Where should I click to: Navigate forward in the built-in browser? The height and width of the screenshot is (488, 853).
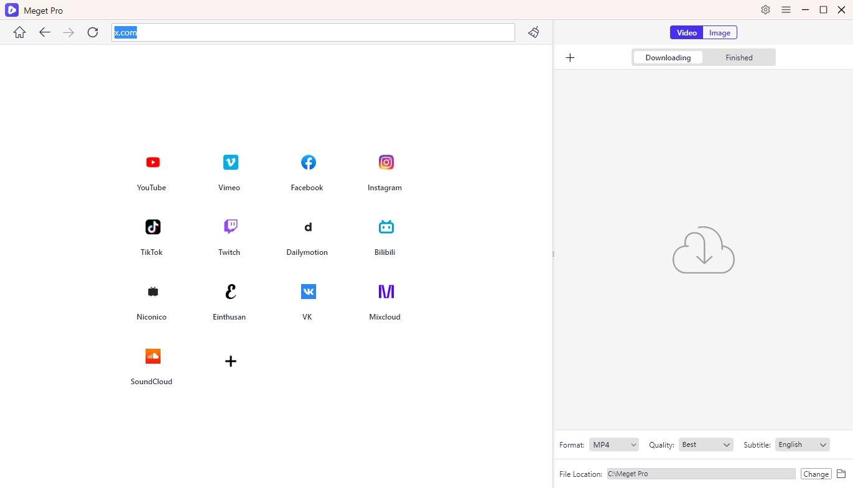pyautogui.click(x=68, y=32)
